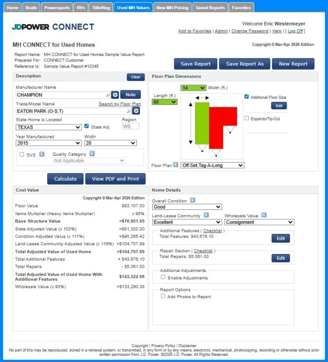Clear the Trade/Model Name via X icon
This screenshot has width=328, height=362.
(x=136, y=111)
